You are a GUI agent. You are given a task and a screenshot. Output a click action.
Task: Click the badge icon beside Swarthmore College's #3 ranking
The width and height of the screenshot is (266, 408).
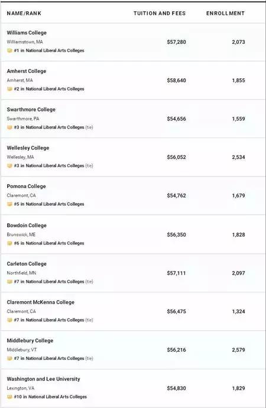(x=9, y=128)
